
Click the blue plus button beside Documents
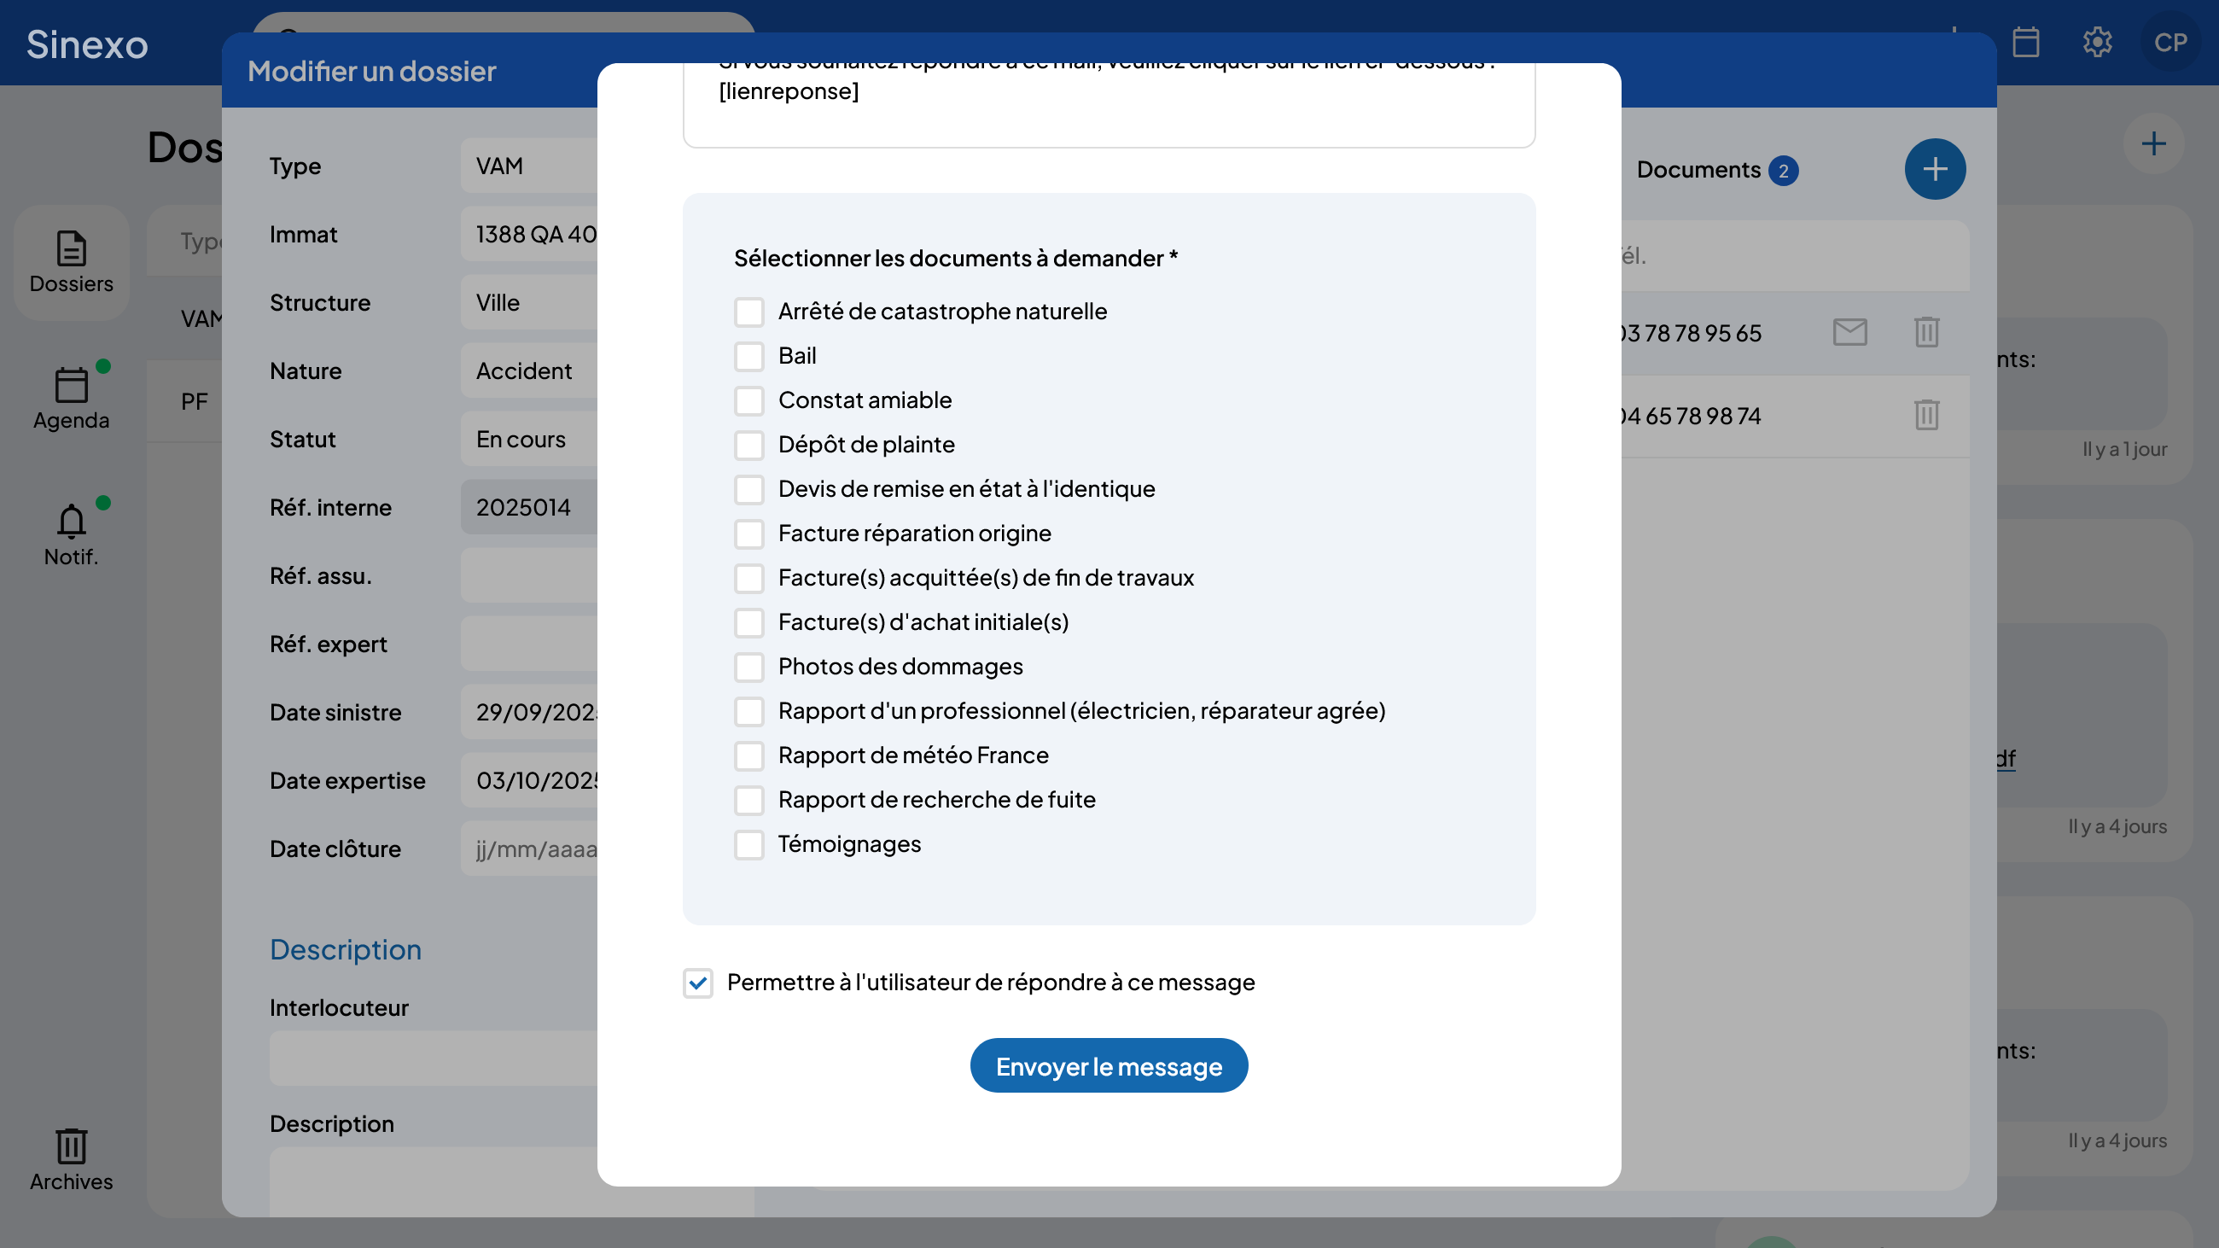click(x=1934, y=169)
